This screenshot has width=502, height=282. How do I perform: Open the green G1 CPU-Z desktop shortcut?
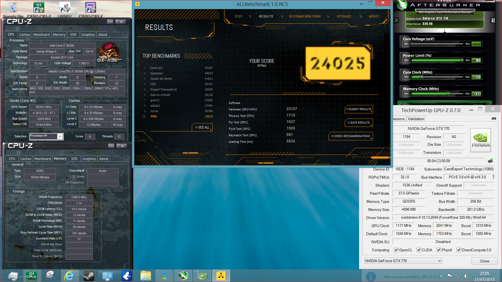tap(39, 8)
